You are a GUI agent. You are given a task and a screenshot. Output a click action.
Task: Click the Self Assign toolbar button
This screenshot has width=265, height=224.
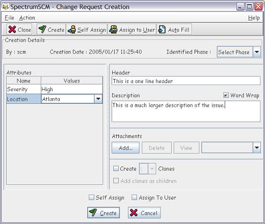coord(87,30)
